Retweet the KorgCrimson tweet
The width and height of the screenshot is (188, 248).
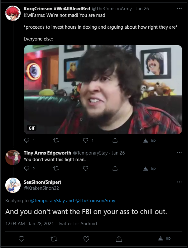[x=56, y=140]
